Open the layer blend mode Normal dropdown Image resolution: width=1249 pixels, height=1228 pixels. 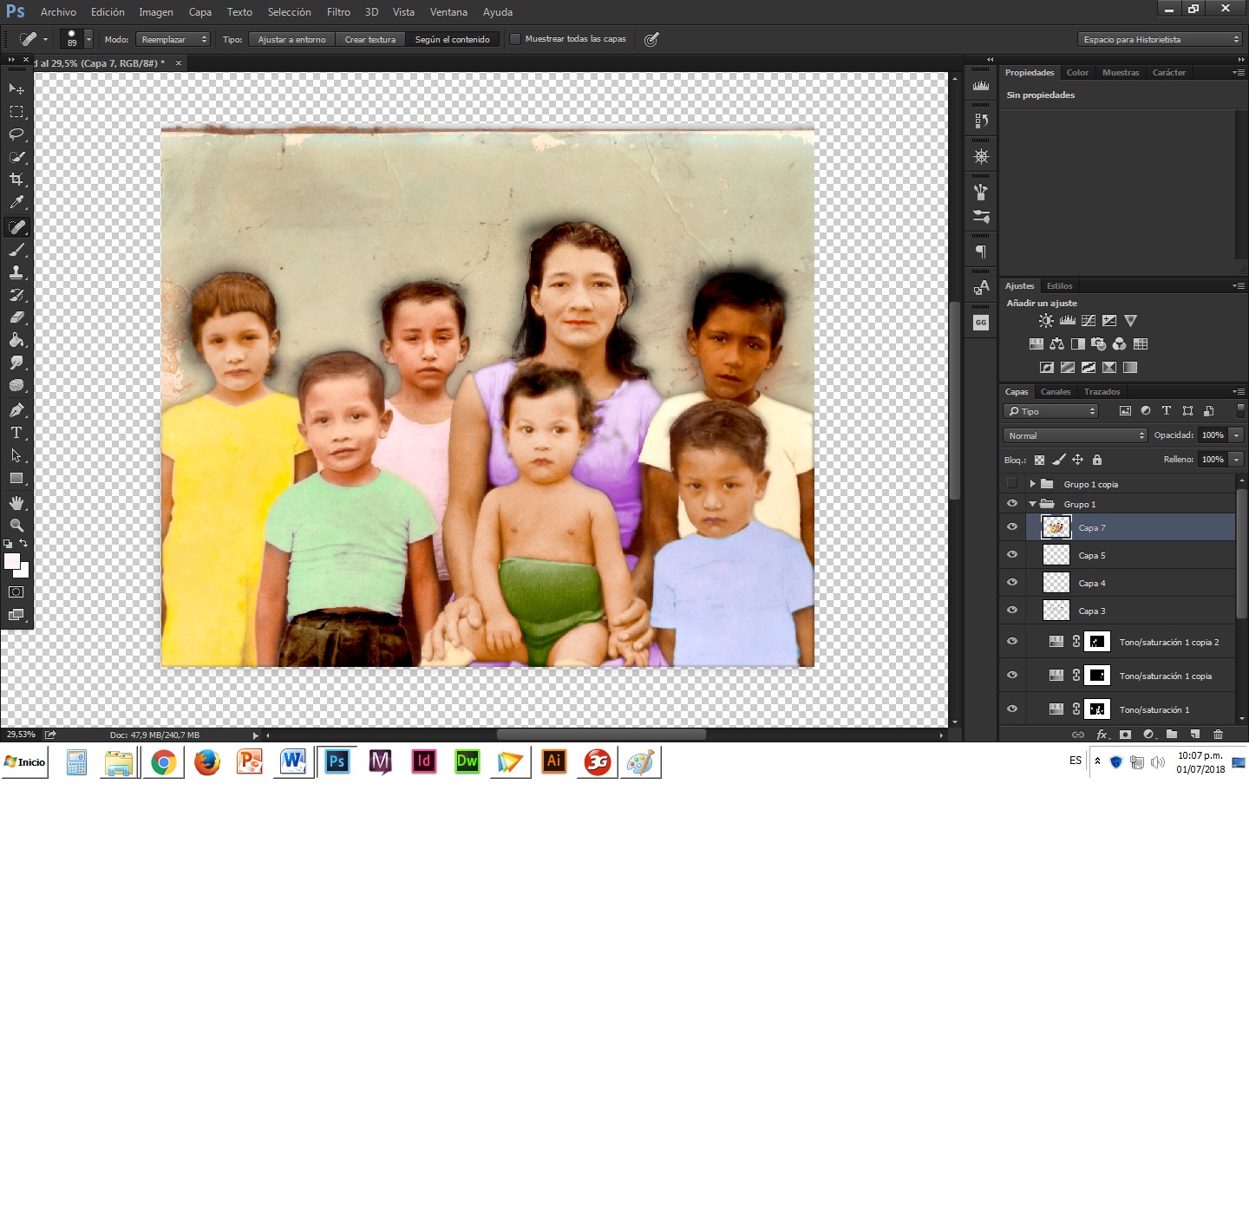[x=1076, y=435]
